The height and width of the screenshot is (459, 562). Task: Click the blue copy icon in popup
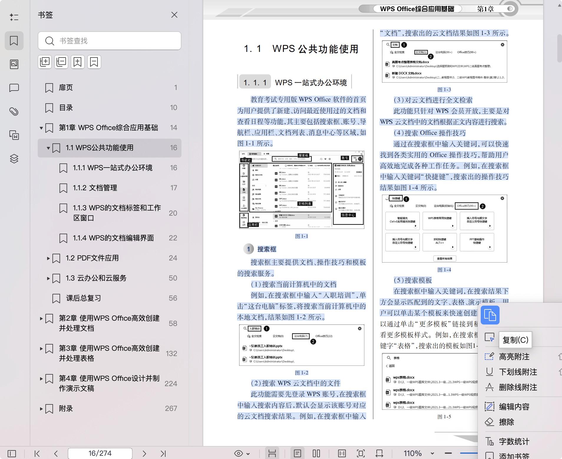490,315
